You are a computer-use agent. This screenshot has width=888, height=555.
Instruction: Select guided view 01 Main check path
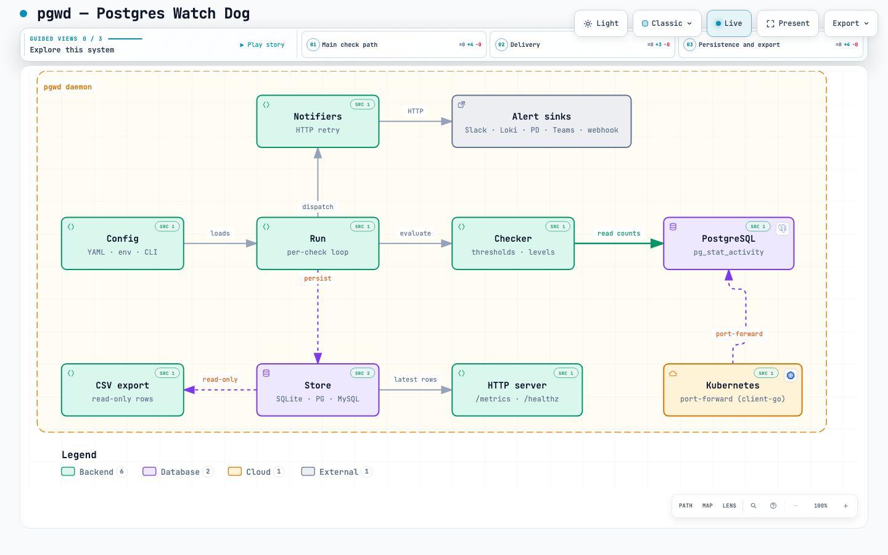394,44
